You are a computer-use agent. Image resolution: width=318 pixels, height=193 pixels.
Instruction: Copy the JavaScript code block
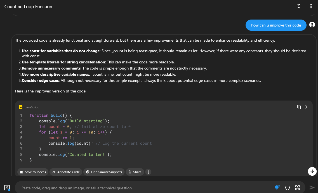pos(299,107)
